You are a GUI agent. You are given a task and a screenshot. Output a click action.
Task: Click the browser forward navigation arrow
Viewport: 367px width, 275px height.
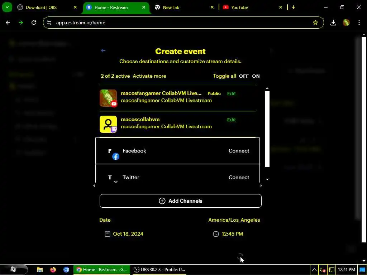[21, 23]
